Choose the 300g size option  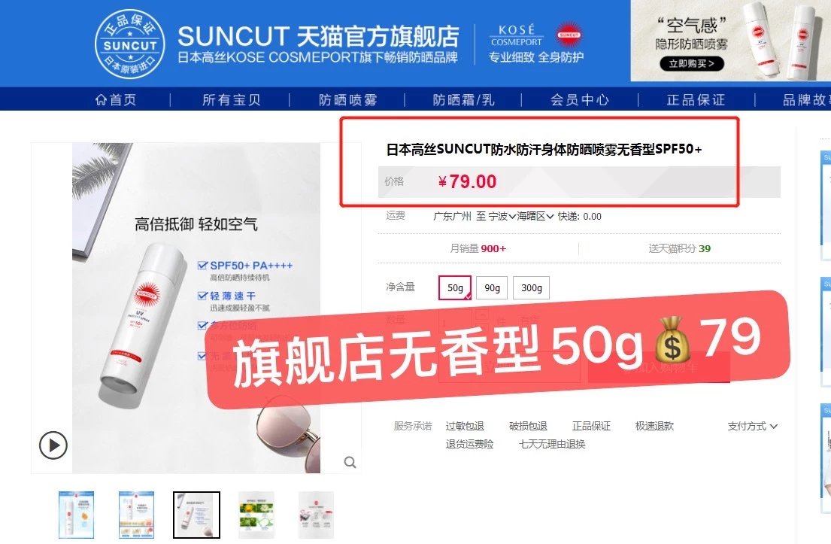click(x=531, y=288)
